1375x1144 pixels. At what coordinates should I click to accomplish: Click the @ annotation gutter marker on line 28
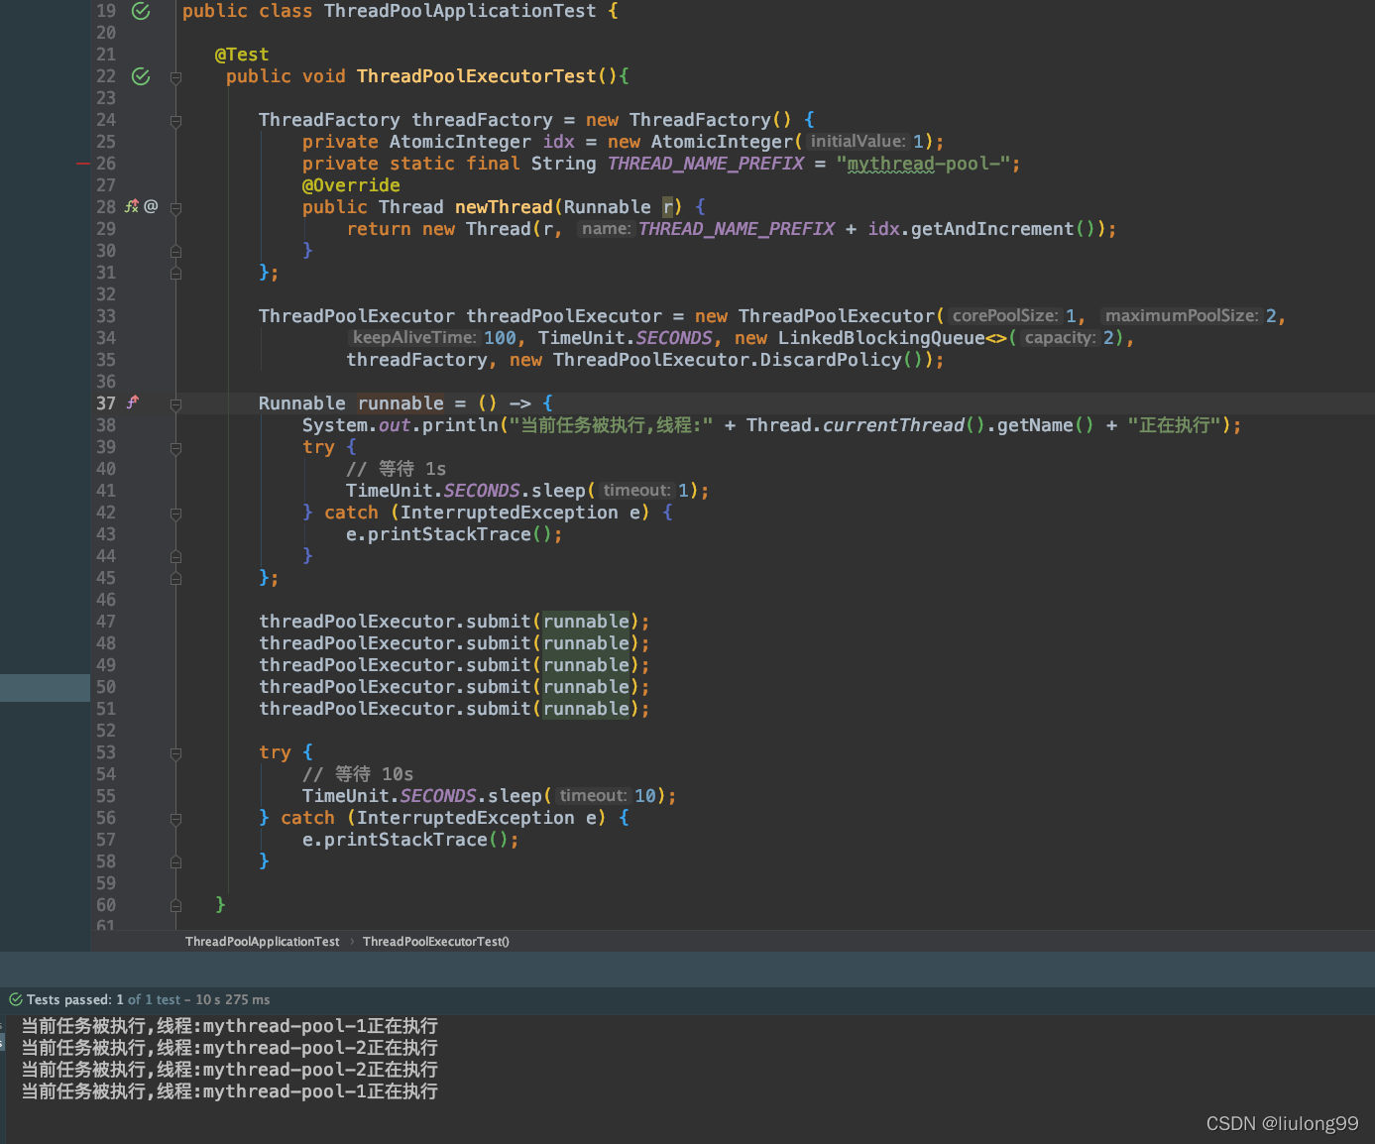pyautogui.click(x=151, y=207)
